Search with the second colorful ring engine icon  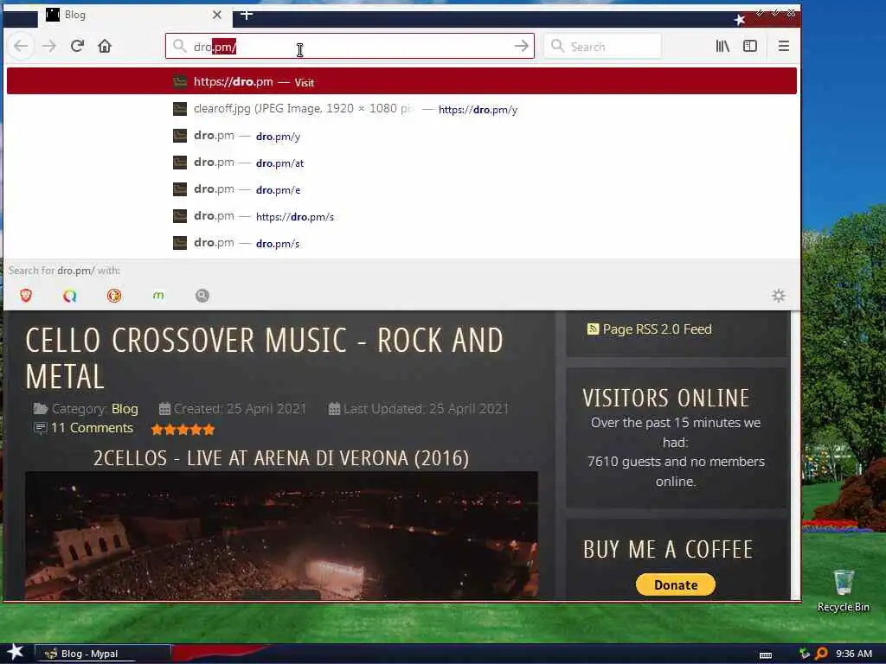click(70, 296)
